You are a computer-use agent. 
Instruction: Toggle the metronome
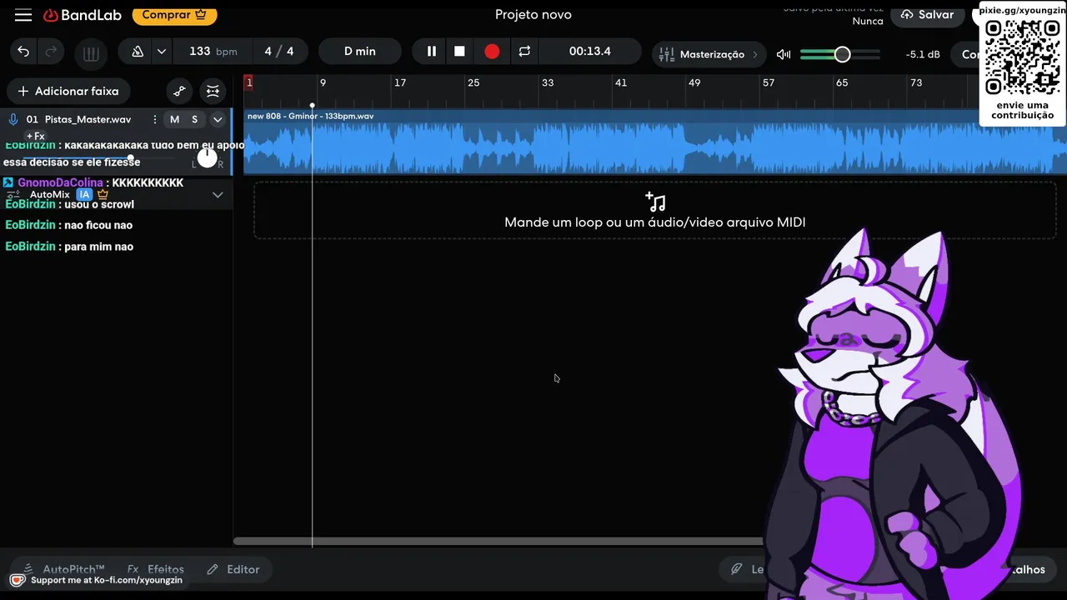(x=138, y=52)
